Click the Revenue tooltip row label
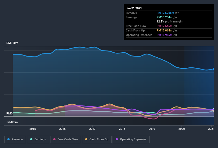Viewport: 218px width, 148px height. click(x=131, y=13)
